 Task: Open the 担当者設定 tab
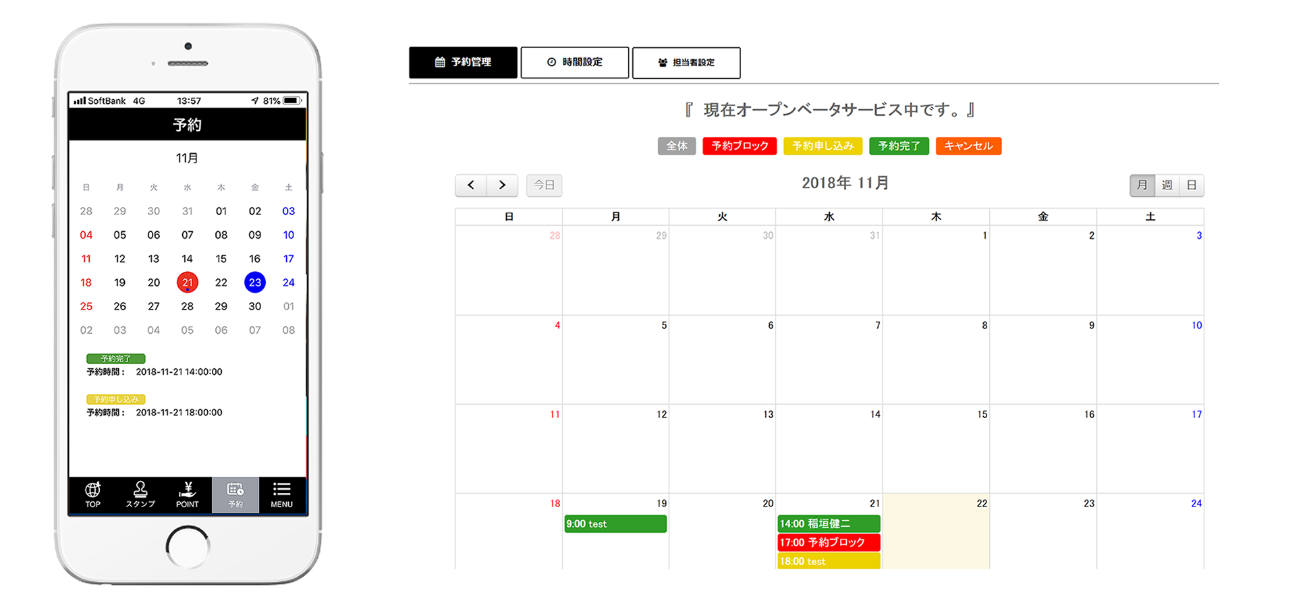686,62
